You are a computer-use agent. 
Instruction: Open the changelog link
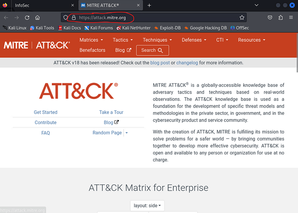click(x=187, y=63)
